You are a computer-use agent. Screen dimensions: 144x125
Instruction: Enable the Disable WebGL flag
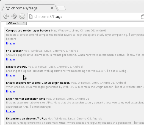(10, 76)
